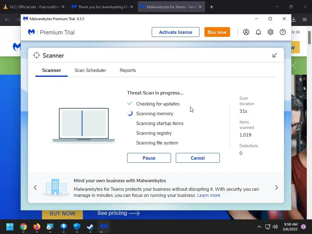Click 'Scanning registry' text
The width and height of the screenshot is (312, 234).
point(154,133)
